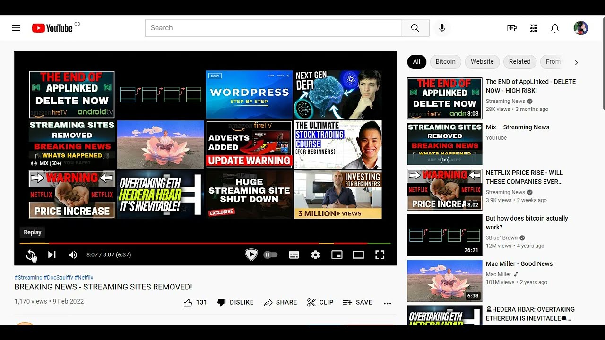Click the 8:07 / 8:07 time display

pyautogui.click(x=109, y=255)
